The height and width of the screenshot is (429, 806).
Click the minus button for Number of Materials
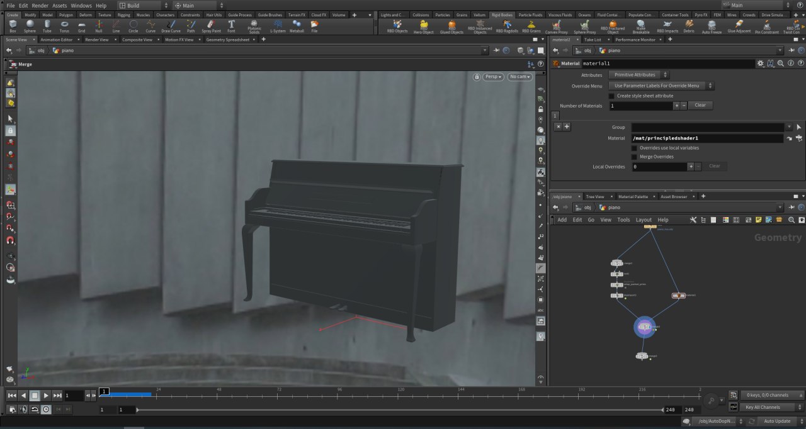pyautogui.click(x=683, y=106)
